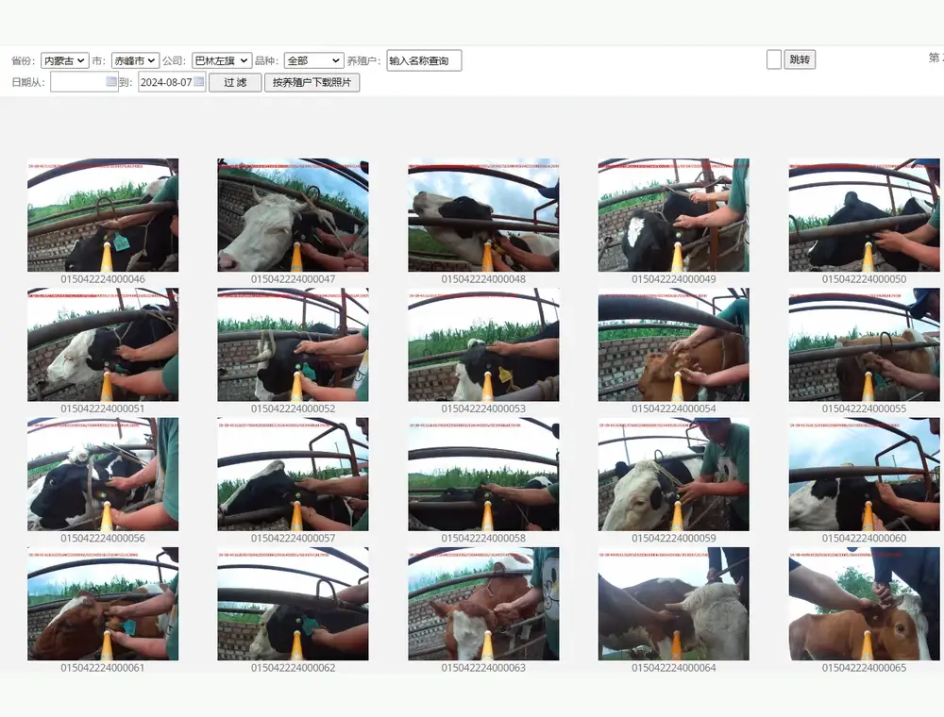Click the ID text 015042224000059
This screenshot has height=717, width=944.
tap(674, 539)
